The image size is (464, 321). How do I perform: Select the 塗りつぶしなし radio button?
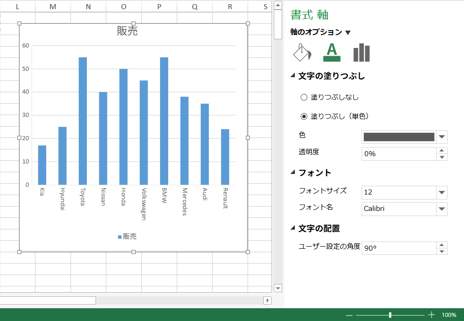(304, 97)
